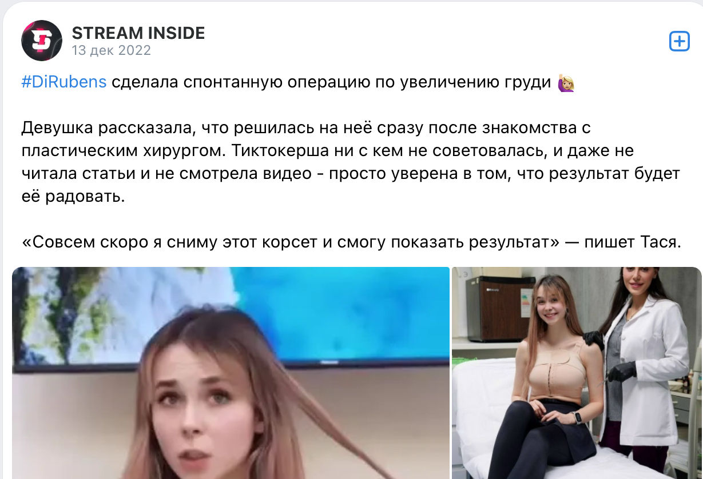
Task: Open the STREAM INSIDE round avatar logo
Action: click(41, 41)
